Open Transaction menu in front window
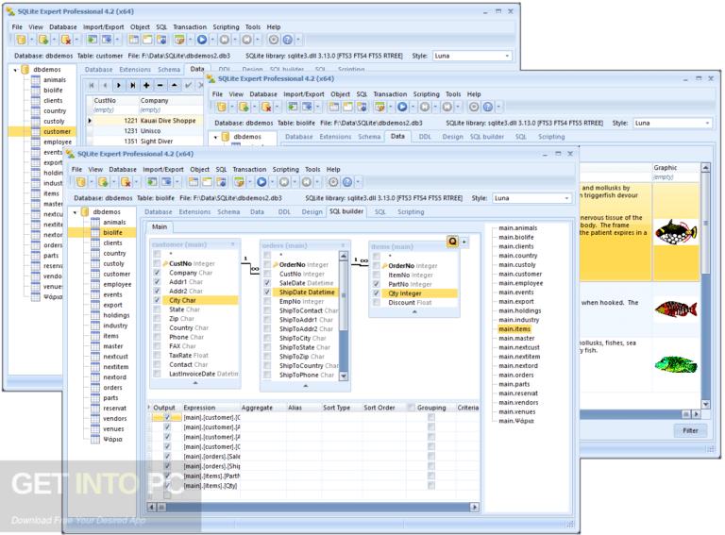The image size is (725, 535). (249, 170)
